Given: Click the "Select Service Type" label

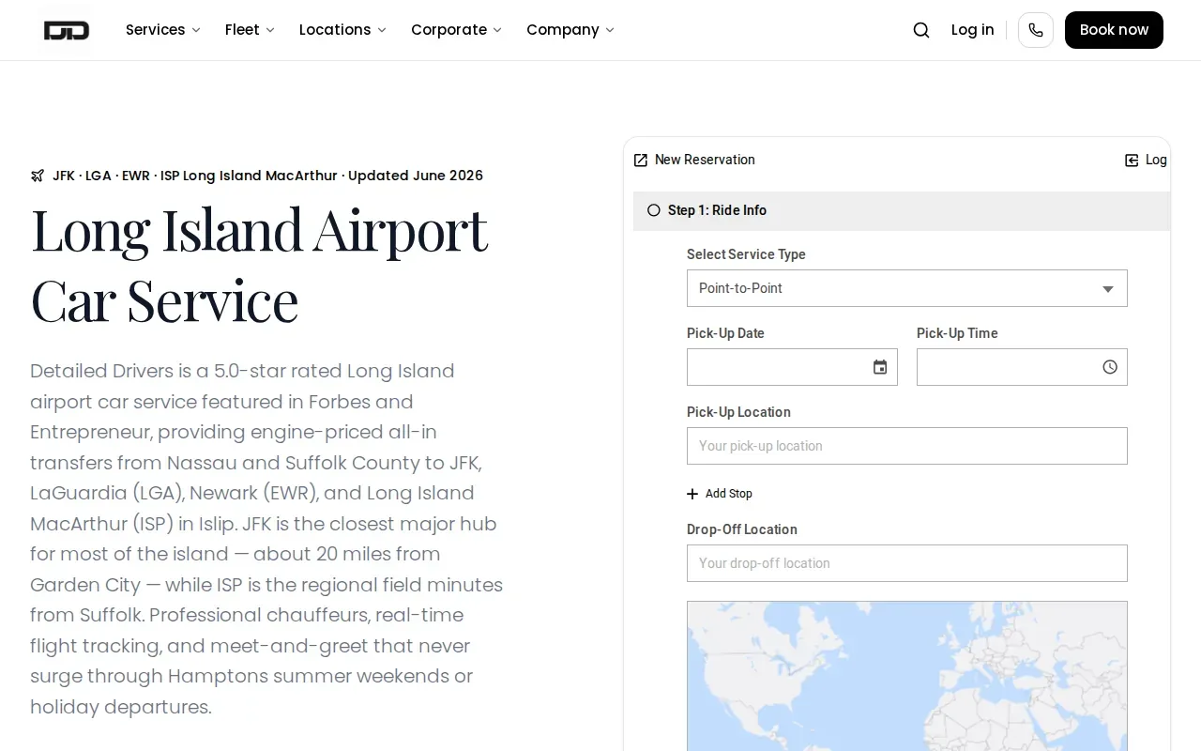Looking at the screenshot, I should click(746, 254).
